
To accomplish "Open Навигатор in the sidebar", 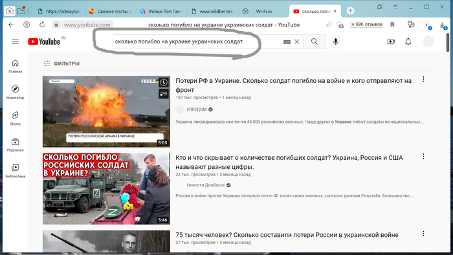I will coord(16,93).
